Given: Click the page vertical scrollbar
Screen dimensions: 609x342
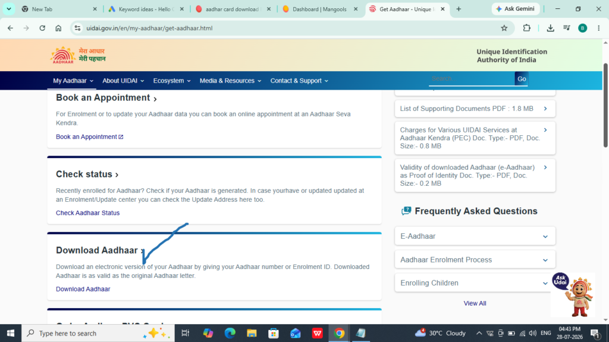Looking at the screenshot, I should pyautogui.click(x=605, y=104).
